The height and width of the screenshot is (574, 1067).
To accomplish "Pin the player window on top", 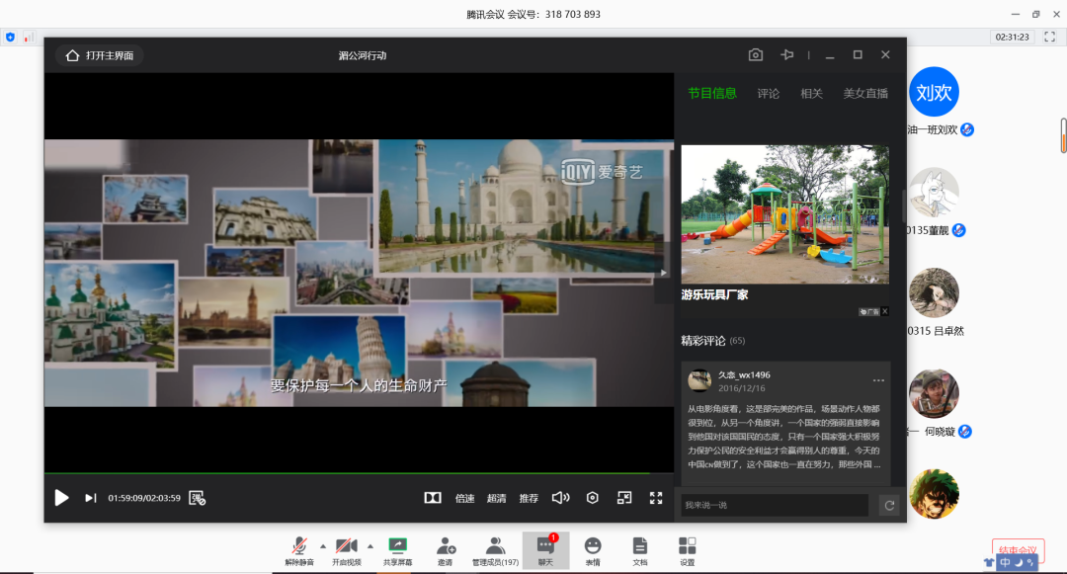I will point(786,55).
